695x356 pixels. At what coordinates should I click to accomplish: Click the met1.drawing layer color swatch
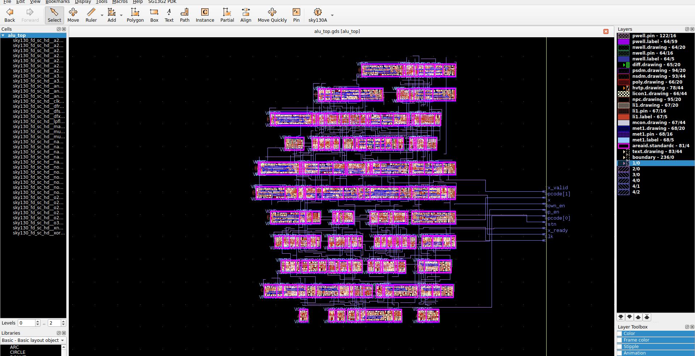(x=624, y=128)
